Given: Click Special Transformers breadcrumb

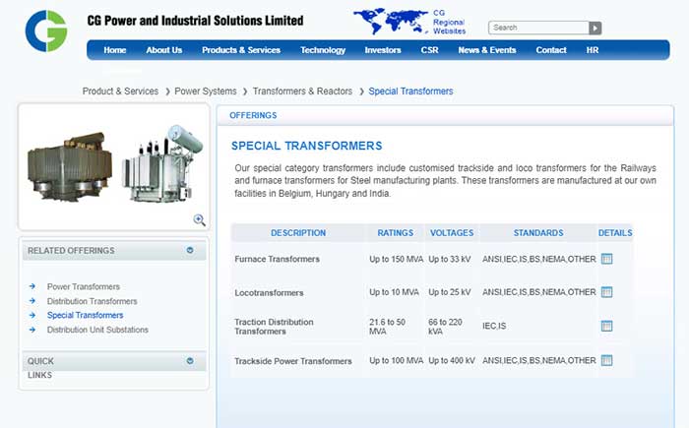Looking at the screenshot, I should pos(410,91).
